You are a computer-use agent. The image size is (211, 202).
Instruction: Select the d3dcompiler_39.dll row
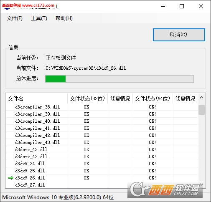click(x=102, y=114)
